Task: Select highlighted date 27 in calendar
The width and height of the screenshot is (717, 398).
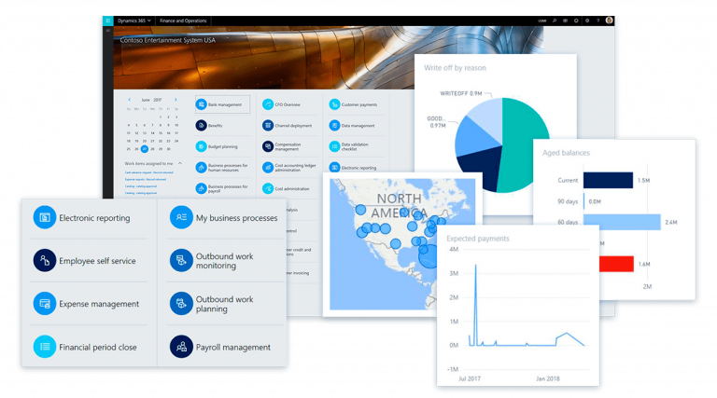Action: (x=145, y=149)
